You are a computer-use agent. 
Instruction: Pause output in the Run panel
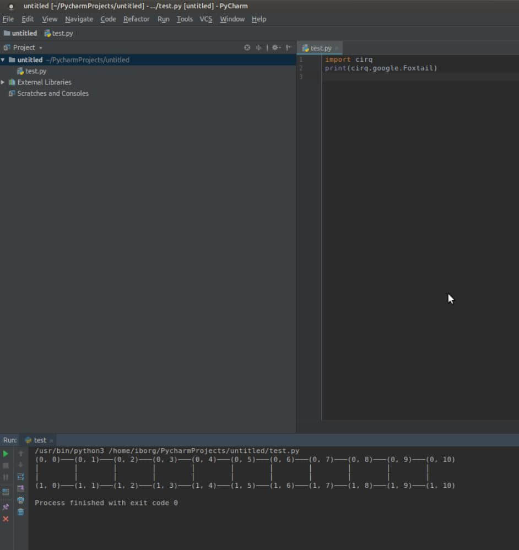[6, 477]
